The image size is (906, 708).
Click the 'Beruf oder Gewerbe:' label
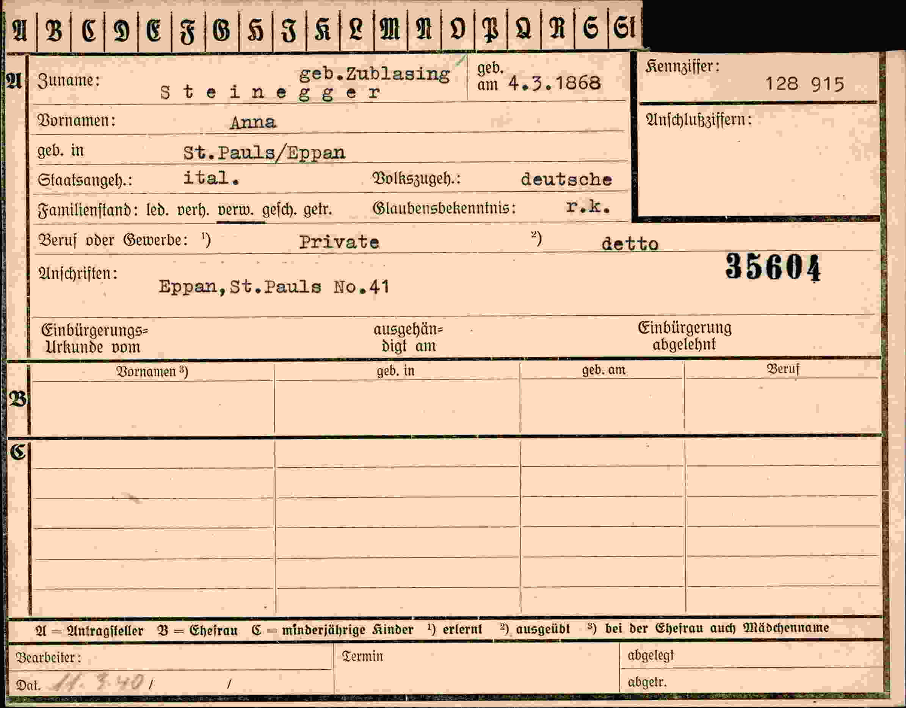pos(113,240)
